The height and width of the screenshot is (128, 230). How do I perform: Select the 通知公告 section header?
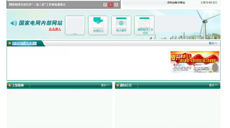tap(126, 85)
